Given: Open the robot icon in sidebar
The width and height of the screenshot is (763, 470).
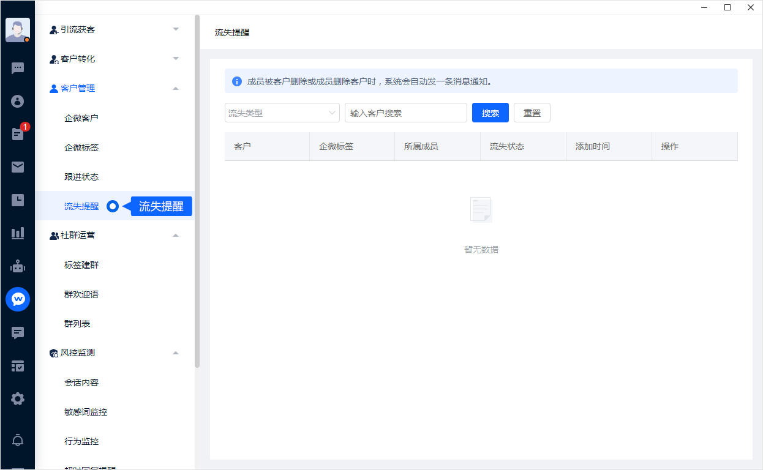Looking at the screenshot, I should [18, 266].
